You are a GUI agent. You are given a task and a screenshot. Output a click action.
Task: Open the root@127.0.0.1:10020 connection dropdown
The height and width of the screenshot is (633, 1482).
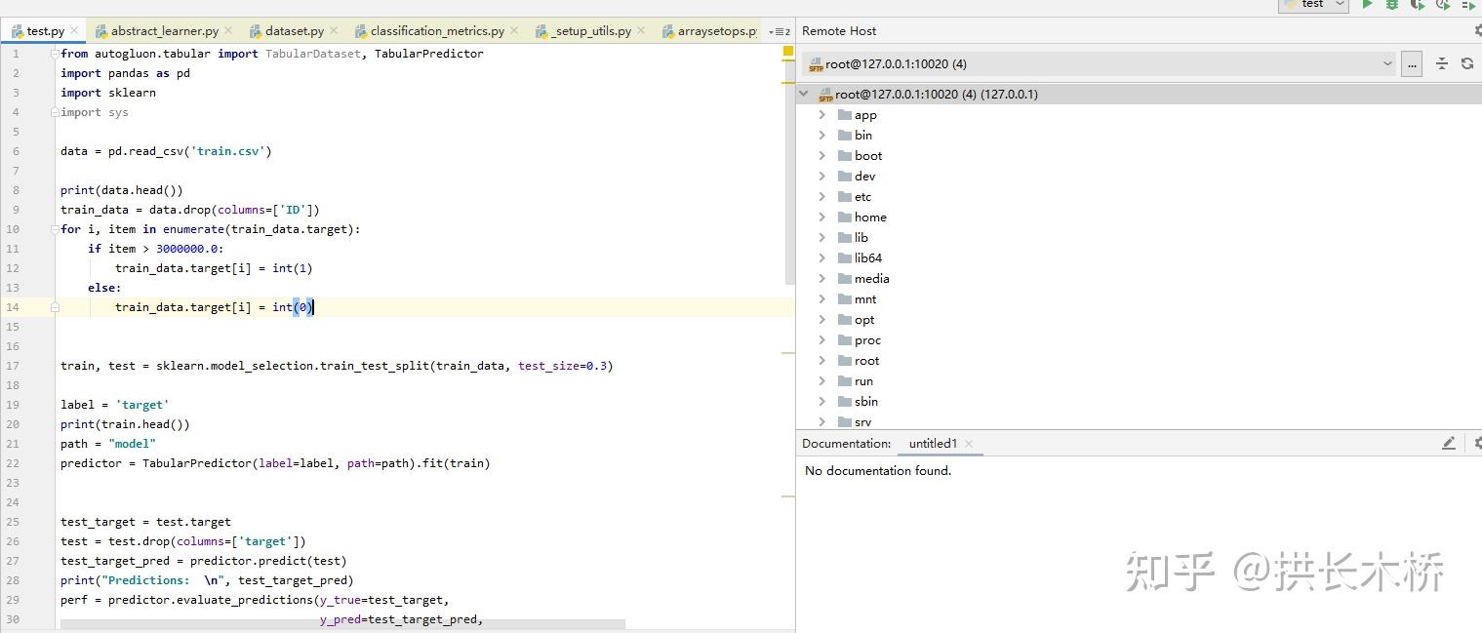point(1389,63)
